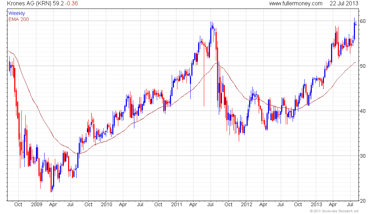Open the www.fullermoney.com site label
Screen dimensions: 392x214
(296, 3)
